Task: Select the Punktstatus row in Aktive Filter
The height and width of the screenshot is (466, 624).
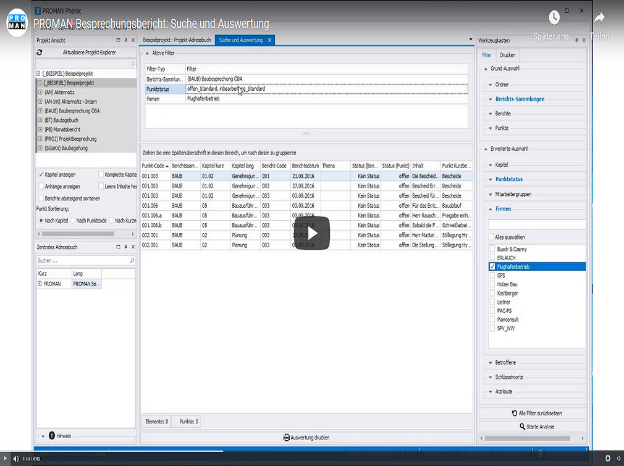Action: tap(306, 89)
